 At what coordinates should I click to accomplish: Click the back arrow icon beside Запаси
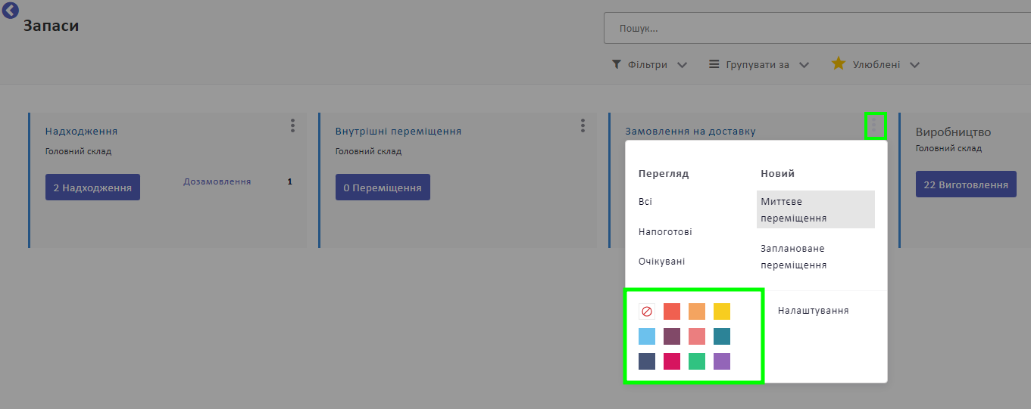point(11,11)
